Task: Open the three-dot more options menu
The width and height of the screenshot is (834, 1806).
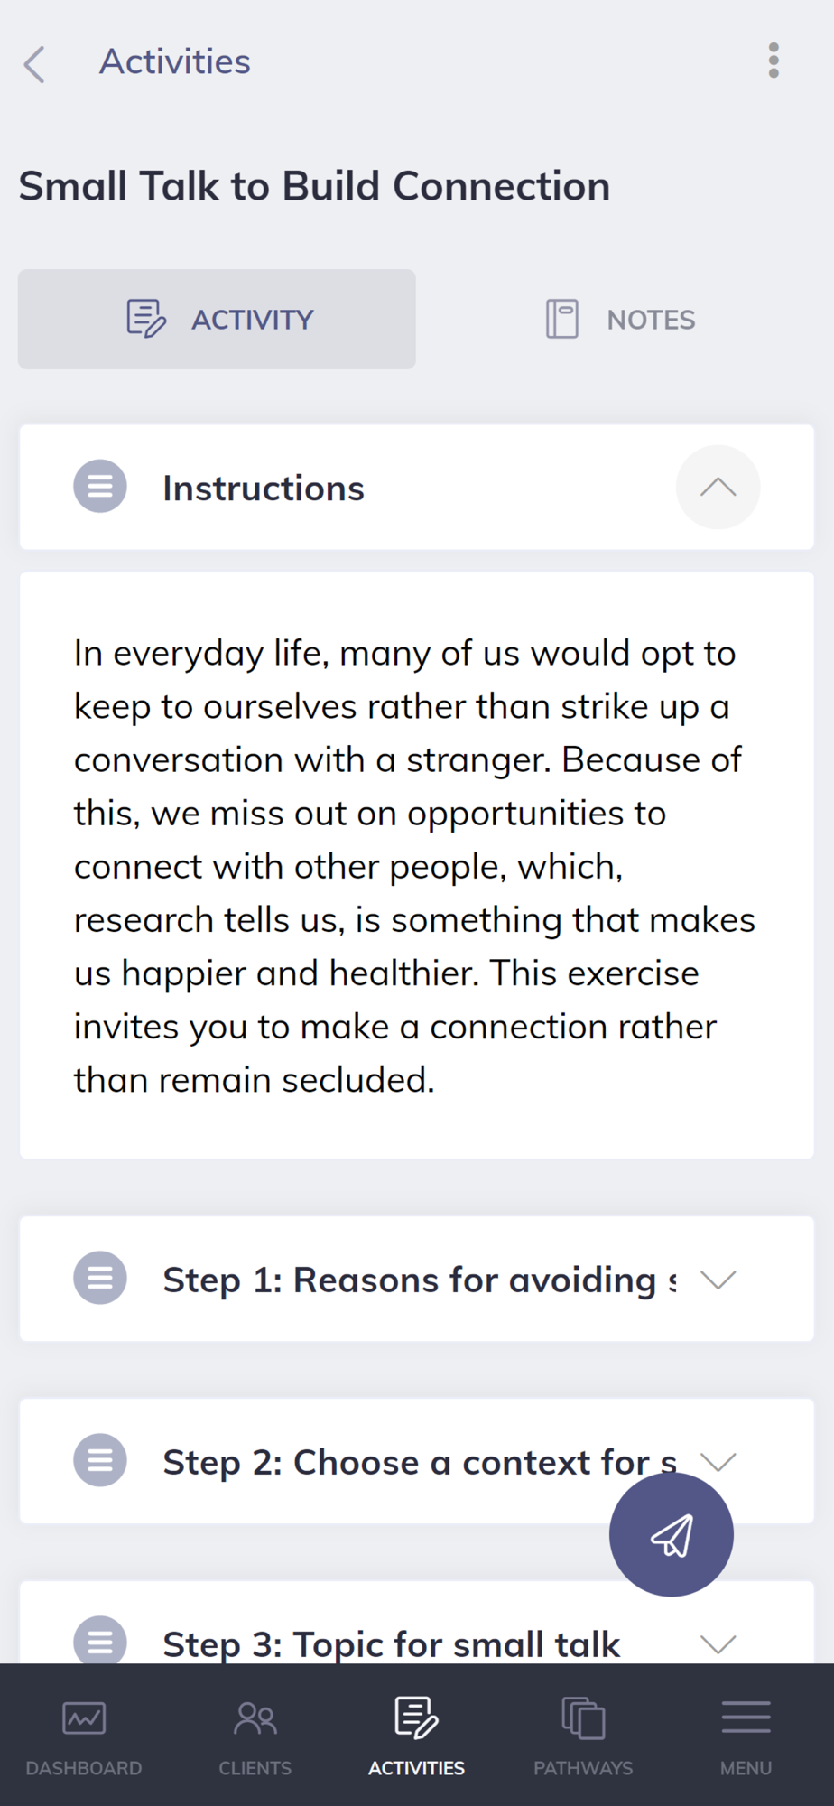Action: click(774, 61)
